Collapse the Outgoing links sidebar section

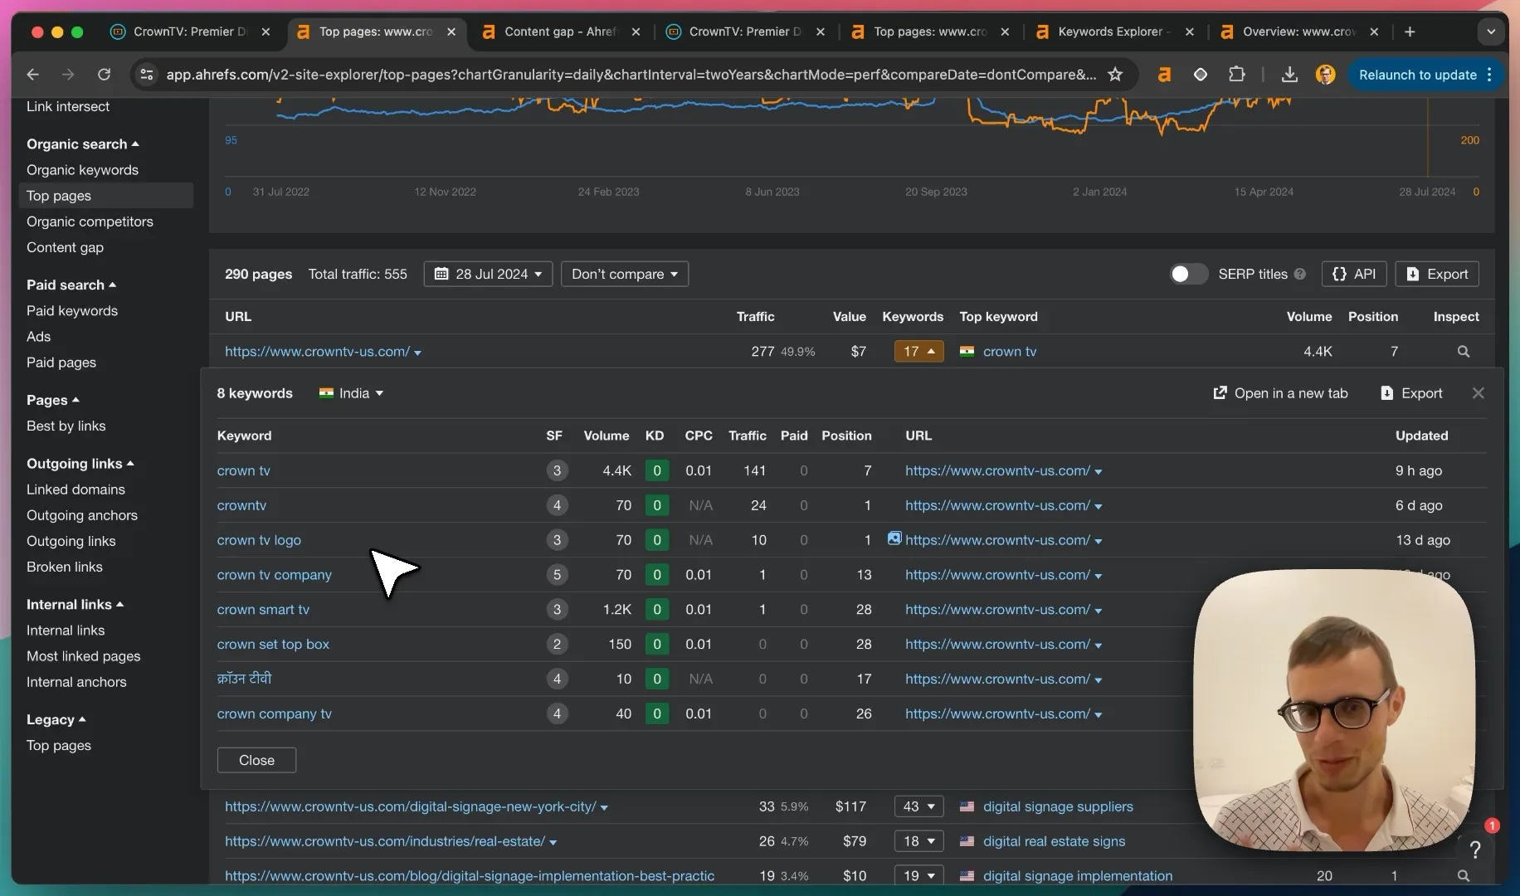[x=80, y=463]
